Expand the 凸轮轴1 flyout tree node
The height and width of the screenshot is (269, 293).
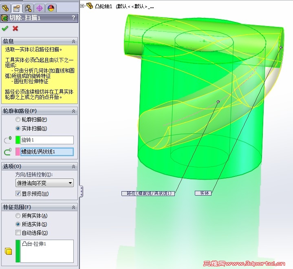click(82, 6)
